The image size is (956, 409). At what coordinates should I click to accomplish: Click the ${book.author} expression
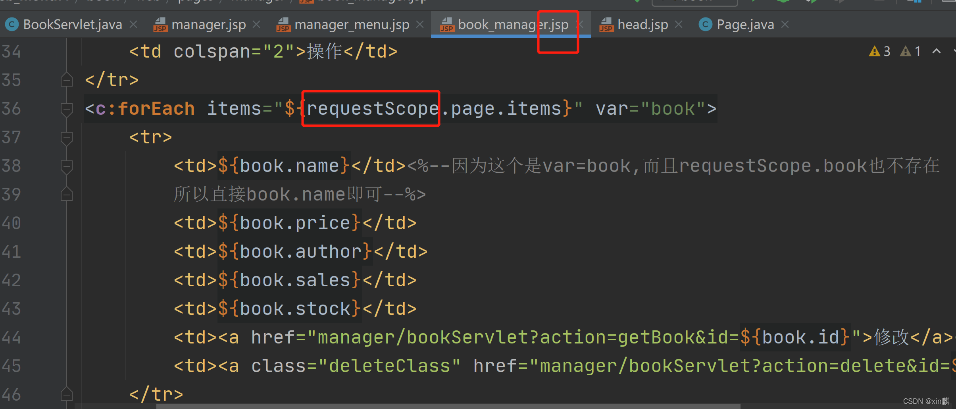[295, 252]
